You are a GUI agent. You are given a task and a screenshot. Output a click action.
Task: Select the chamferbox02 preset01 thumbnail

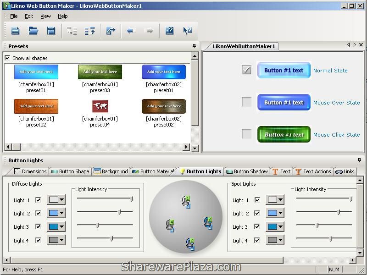click(164, 71)
